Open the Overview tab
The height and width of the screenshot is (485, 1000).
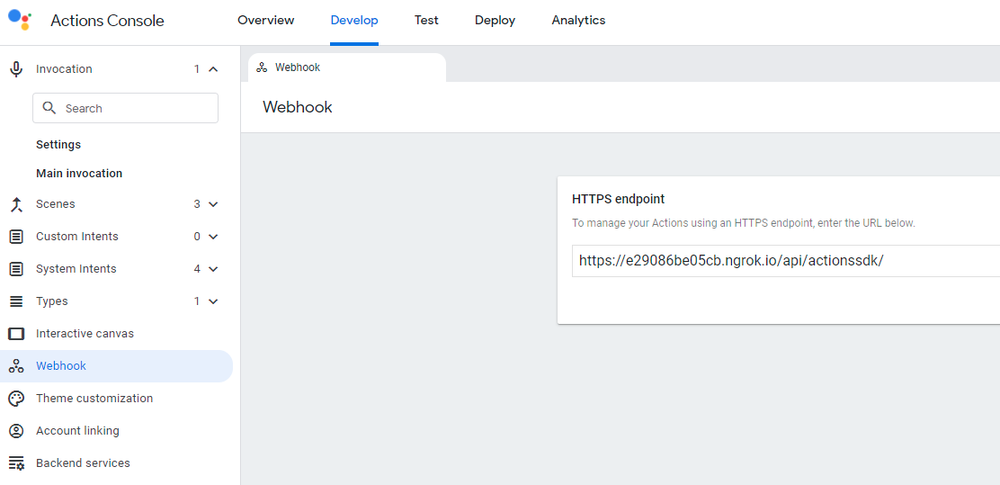point(266,21)
